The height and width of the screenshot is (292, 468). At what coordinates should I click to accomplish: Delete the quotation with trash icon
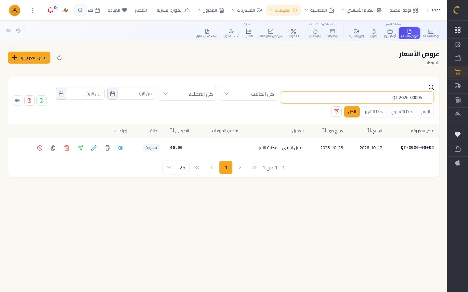click(67, 148)
